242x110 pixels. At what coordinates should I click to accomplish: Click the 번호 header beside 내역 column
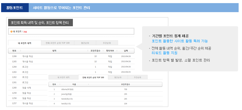click(x=14, y=51)
